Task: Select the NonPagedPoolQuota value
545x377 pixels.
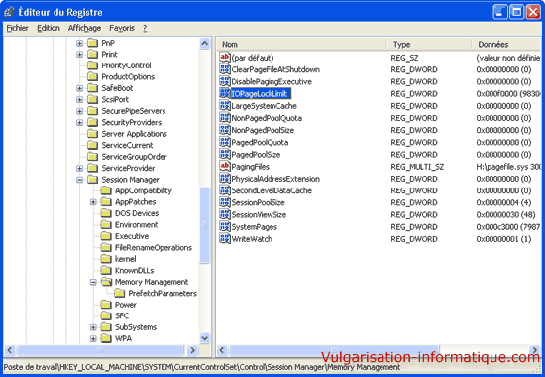Action: pyautogui.click(x=267, y=118)
